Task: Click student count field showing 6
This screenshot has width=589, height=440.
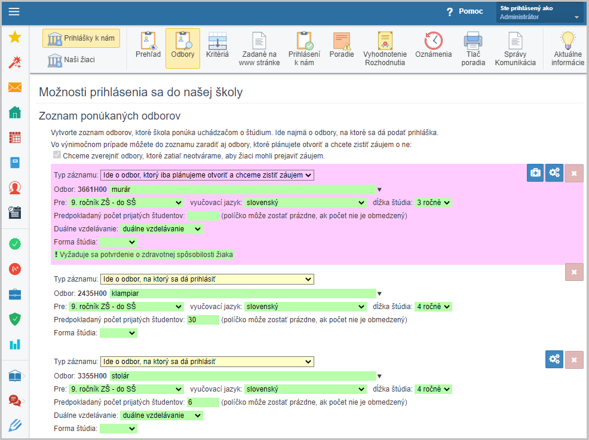Action: coord(203,402)
